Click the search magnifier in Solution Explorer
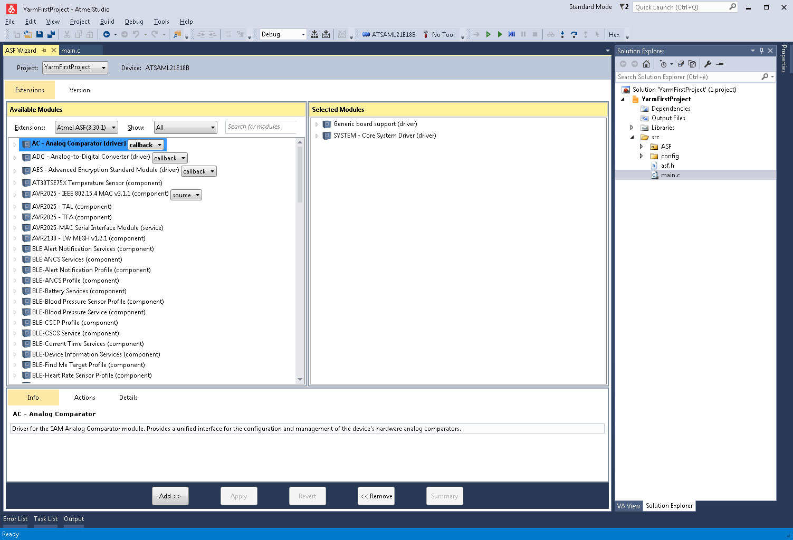This screenshot has width=793, height=540. (x=765, y=77)
